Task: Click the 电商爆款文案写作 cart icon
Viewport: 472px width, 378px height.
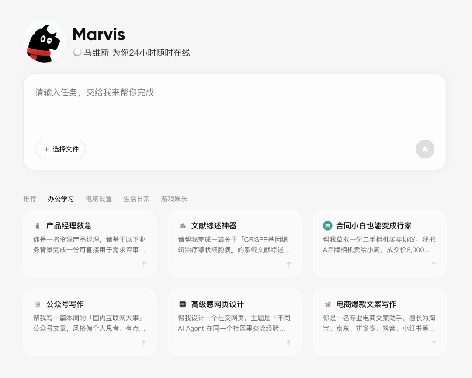Action: (x=327, y=304)
